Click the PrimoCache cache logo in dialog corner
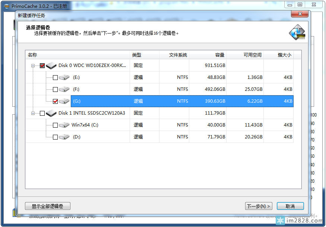The width and height of the screenshot is (326, 227). click(297, 33)
